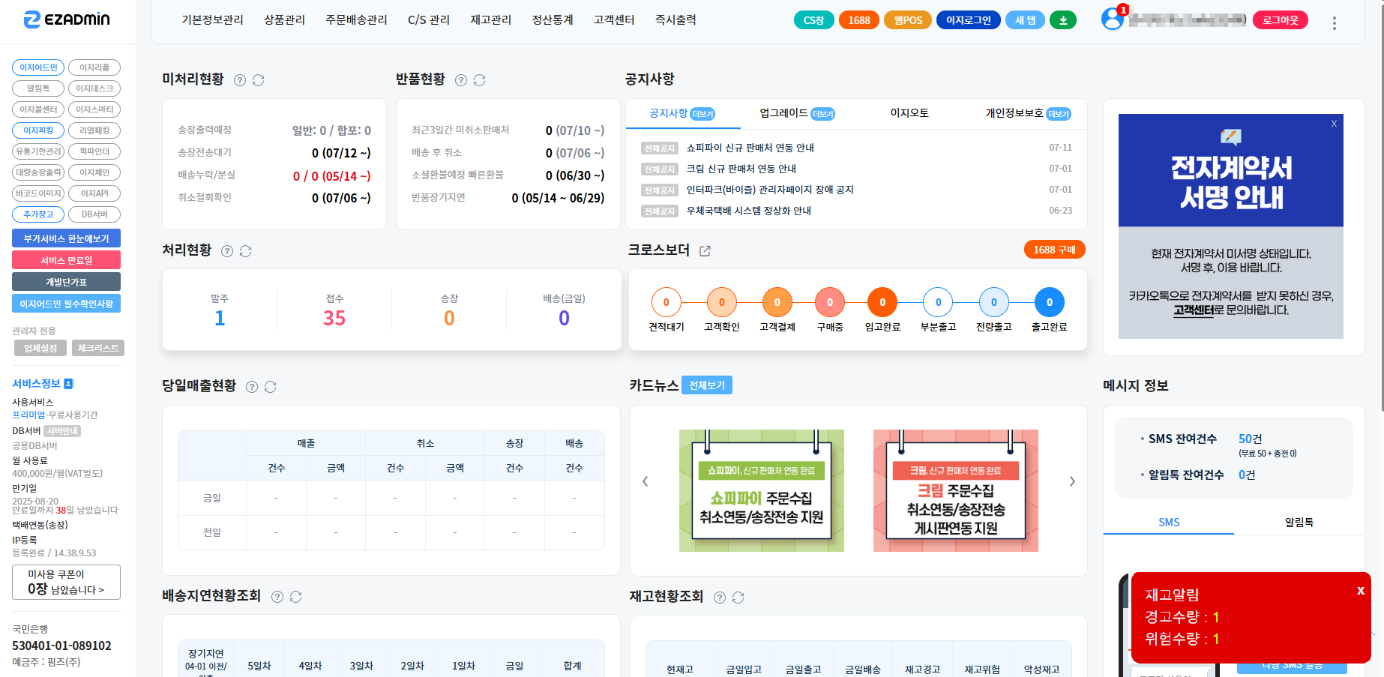The image size is (1384, 677).
Task: Close the red 재고알림 popup
Action: click(1360, 591)
